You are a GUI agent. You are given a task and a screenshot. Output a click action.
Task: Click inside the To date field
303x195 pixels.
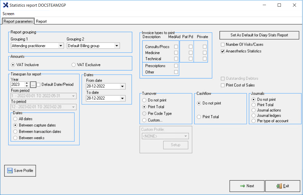pyautogui.click(x=103, y=98)
